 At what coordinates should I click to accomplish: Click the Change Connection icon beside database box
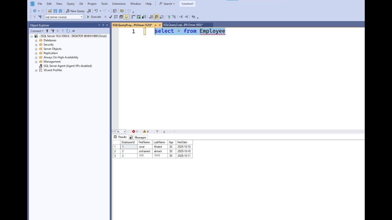point(40,17)
